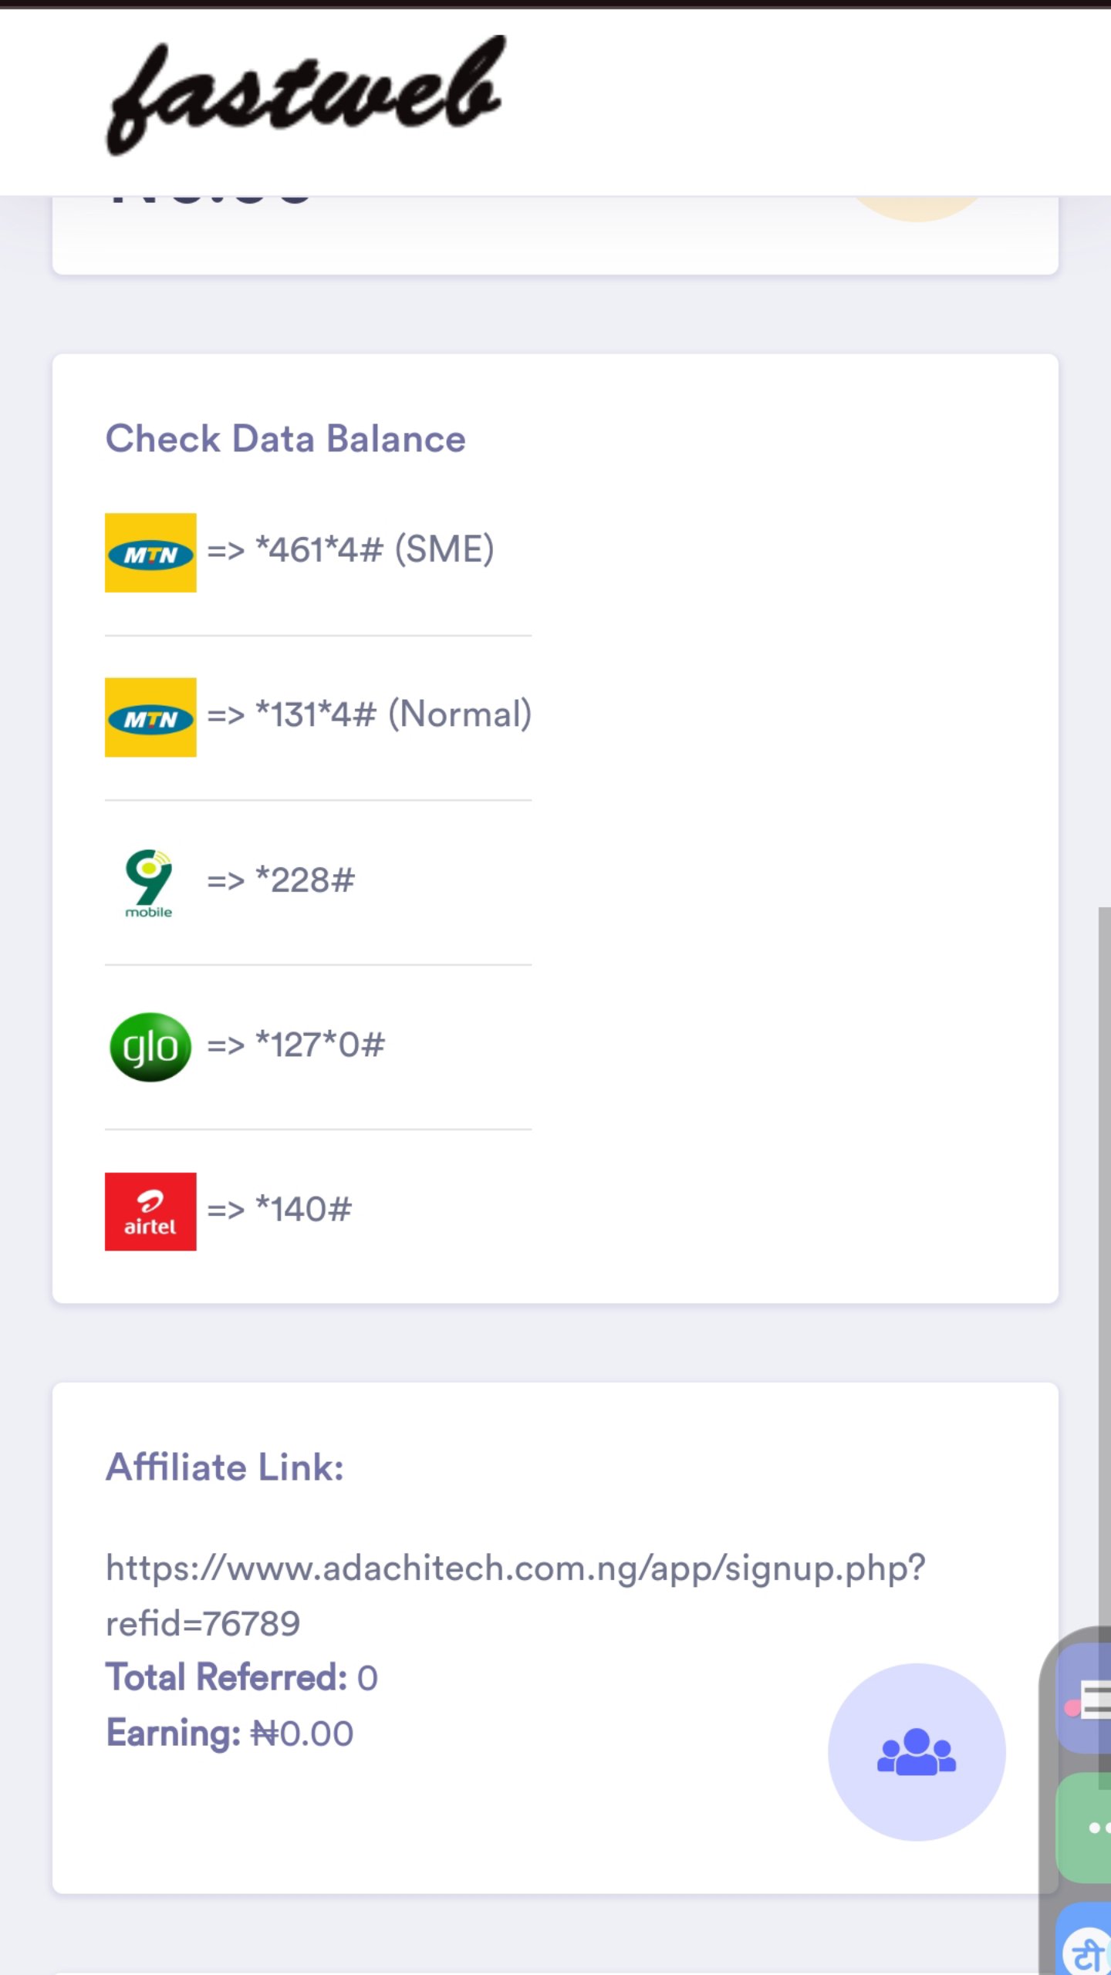Open the blue Hindi-letter app in edge panel
1111x1975 pixels.
pos(1089,1948)
